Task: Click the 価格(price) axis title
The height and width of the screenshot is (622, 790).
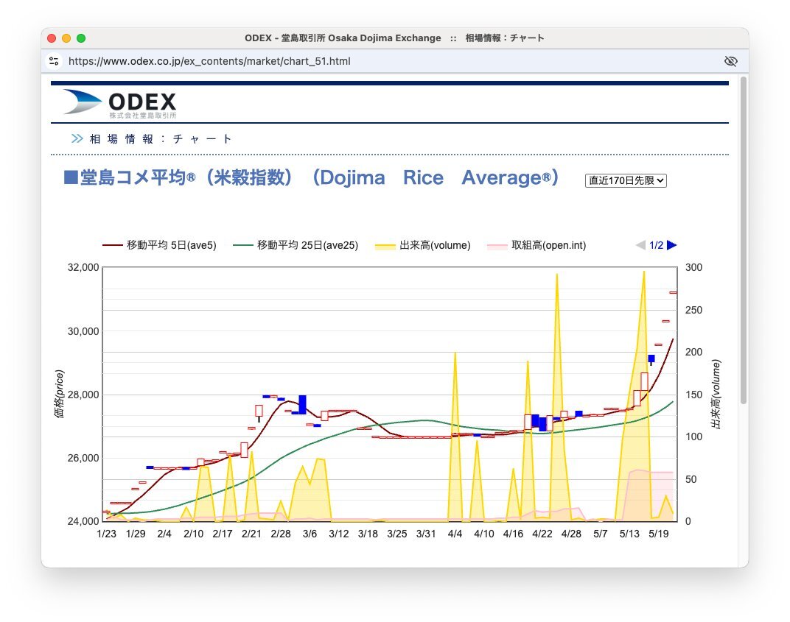Action: (60, 394)
